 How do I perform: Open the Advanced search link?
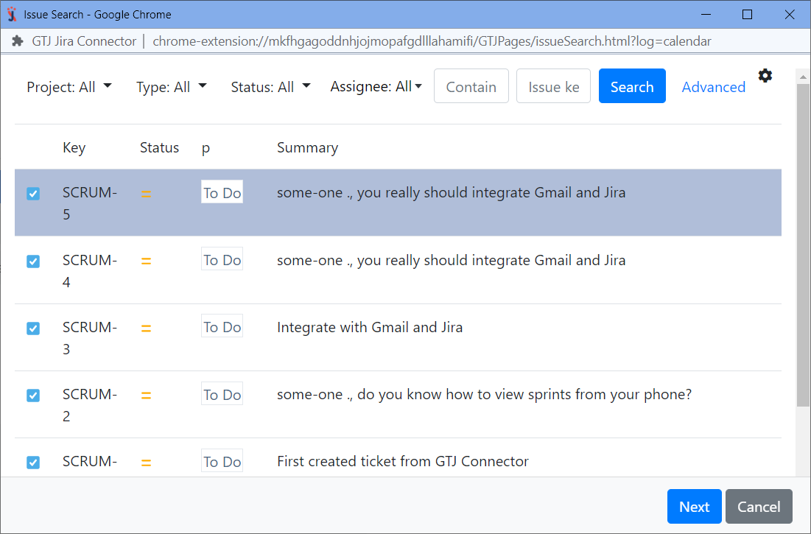click(713, 87)
